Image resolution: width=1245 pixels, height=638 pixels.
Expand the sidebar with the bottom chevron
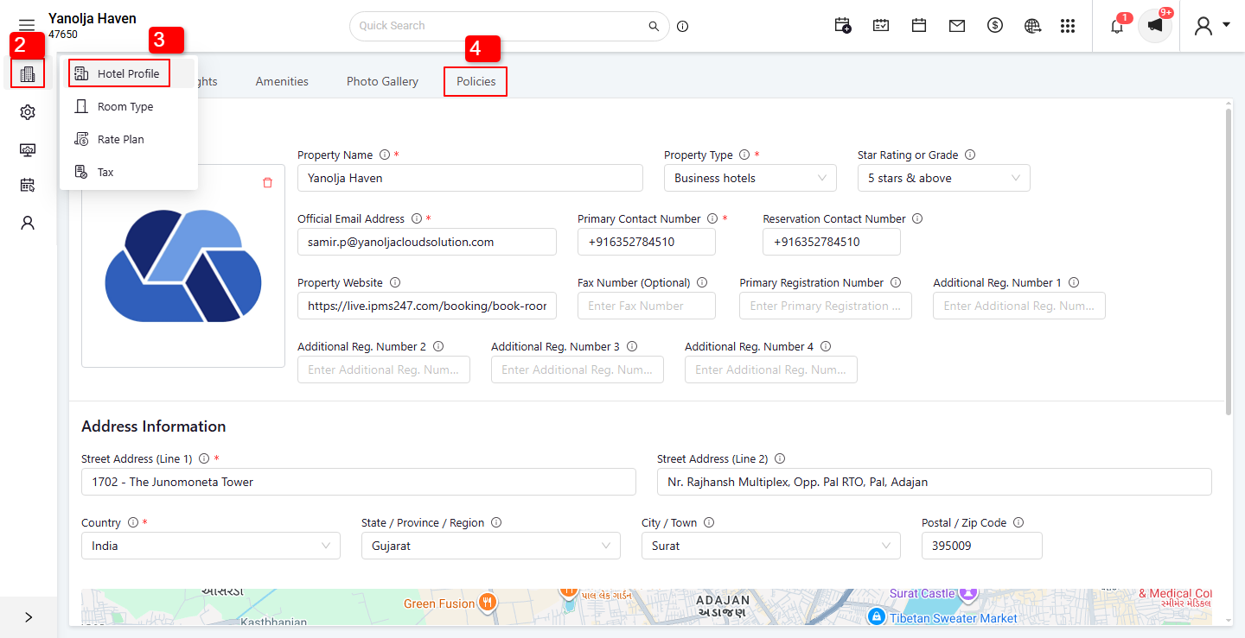[29, 617]
